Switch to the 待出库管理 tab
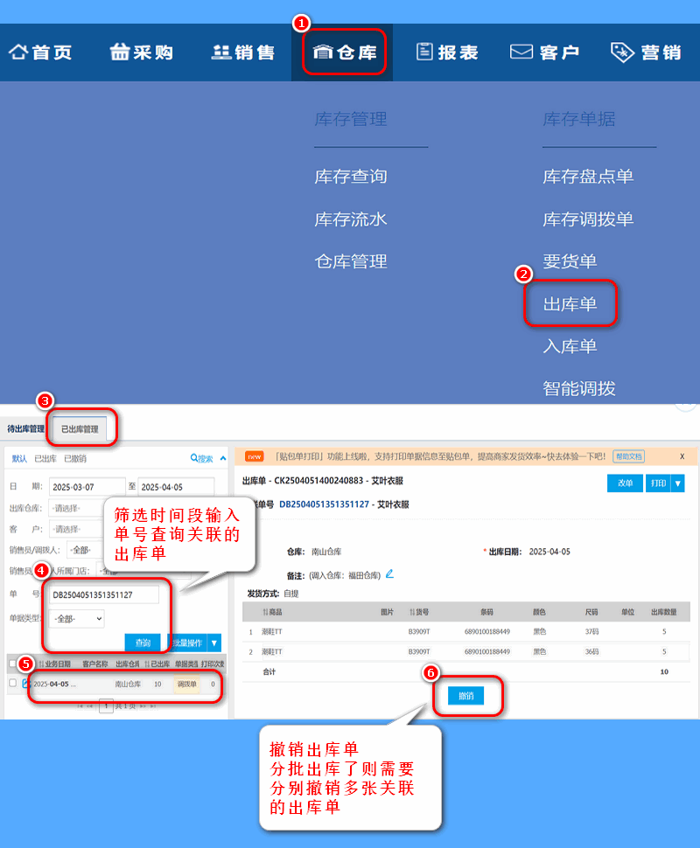The width and height of the screenshot is (700, 848). (26, 429)
